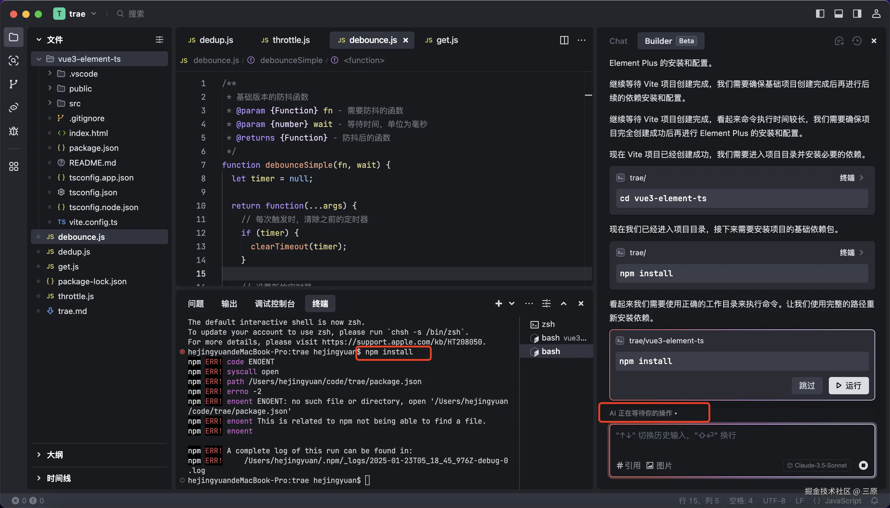
Task: Expand the 大纲 outline section
Action: (55, 455)
